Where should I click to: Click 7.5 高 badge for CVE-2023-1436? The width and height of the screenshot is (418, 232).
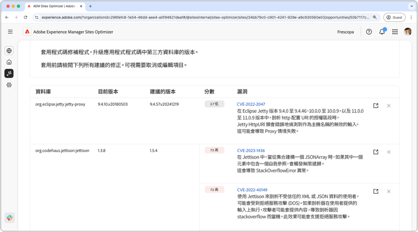pyautogui.click(x=215, y=150)
